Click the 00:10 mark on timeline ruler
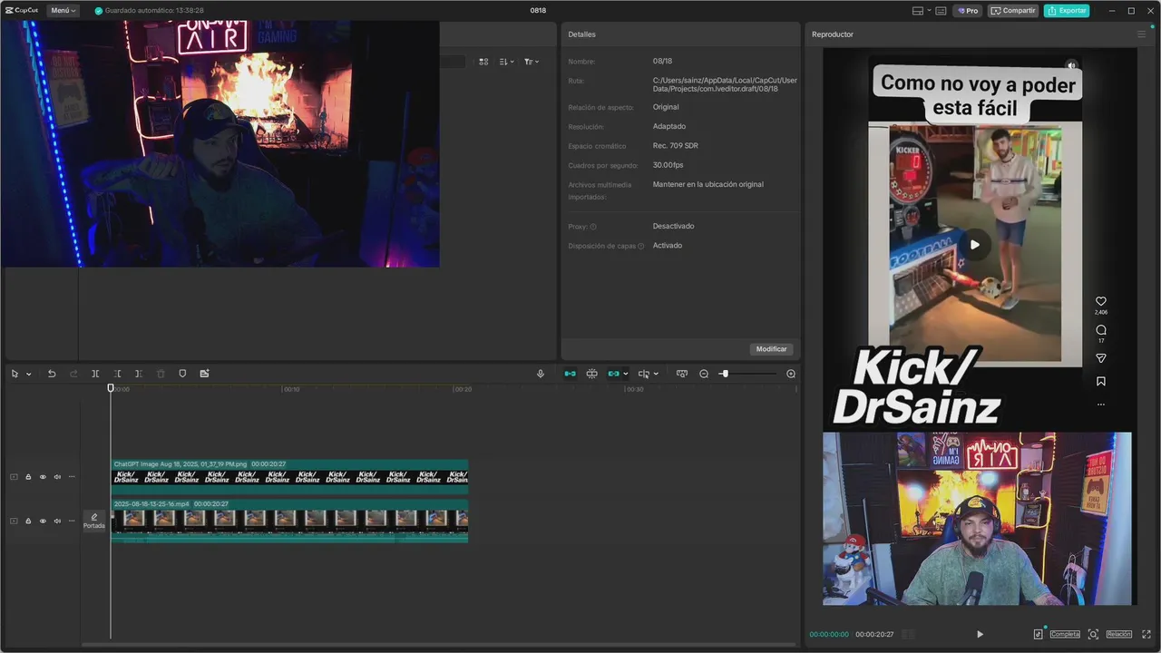This screenshot has height=653, width=1161. (x=291, y=389)
